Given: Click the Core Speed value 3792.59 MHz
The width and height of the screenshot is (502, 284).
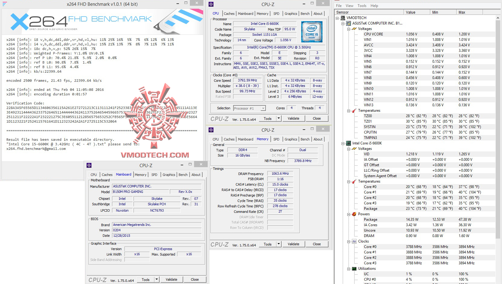Looking at the screenshot, I should click(x=247, y=81).
